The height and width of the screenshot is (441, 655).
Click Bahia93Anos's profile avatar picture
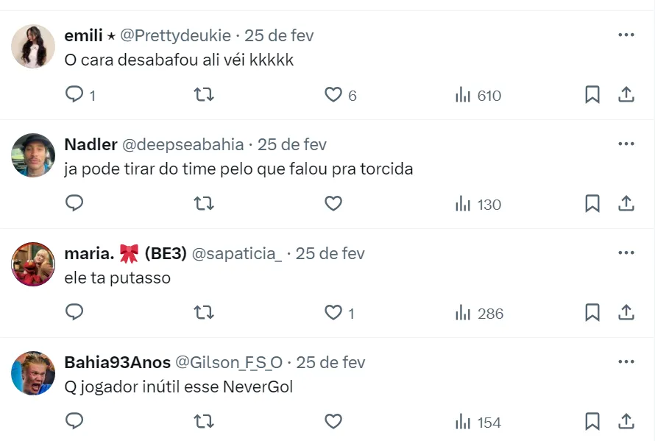coord(33,373)
